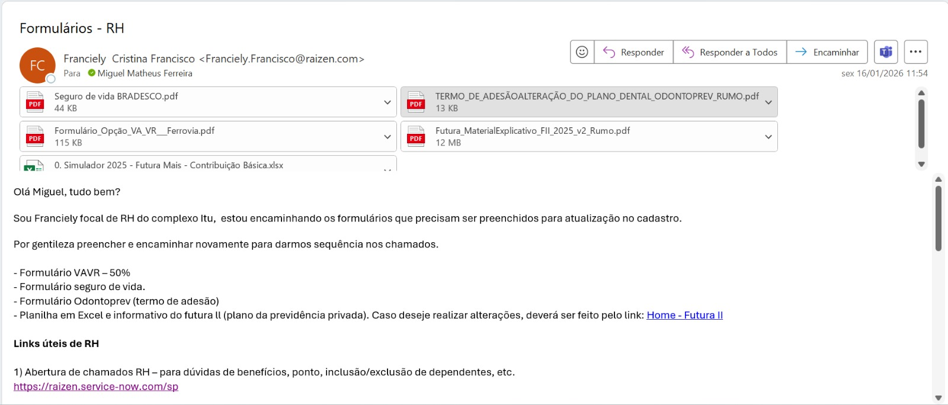
Task: Open the Teams share icon
Action: click(x=886, y=52)
